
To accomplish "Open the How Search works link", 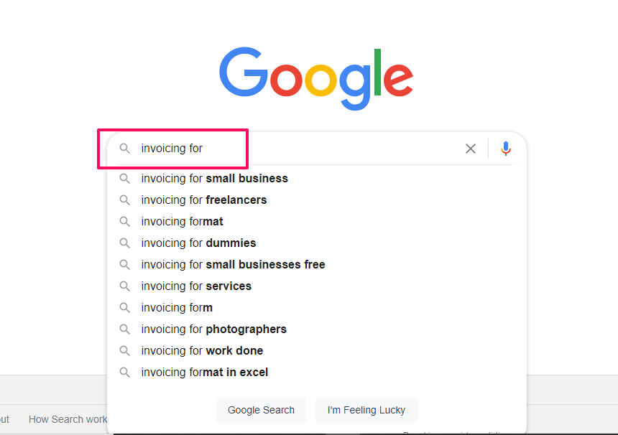I will [x=68, y=419].
